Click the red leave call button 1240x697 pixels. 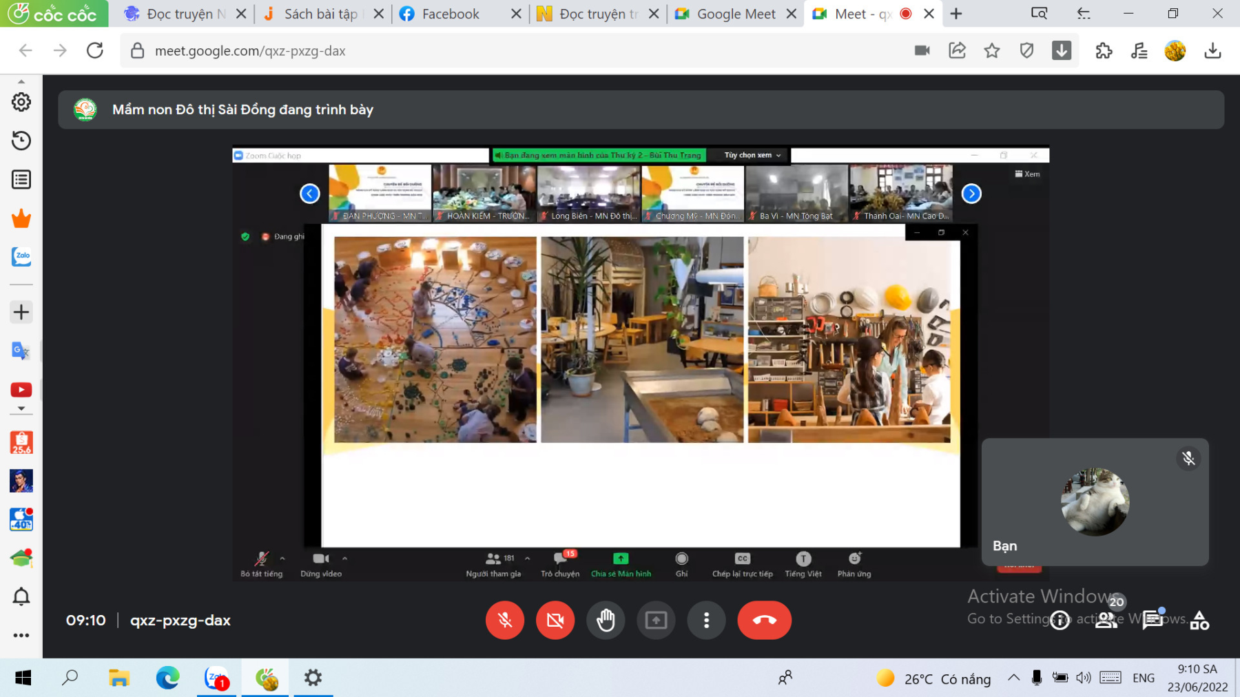[x=764, y=620]
